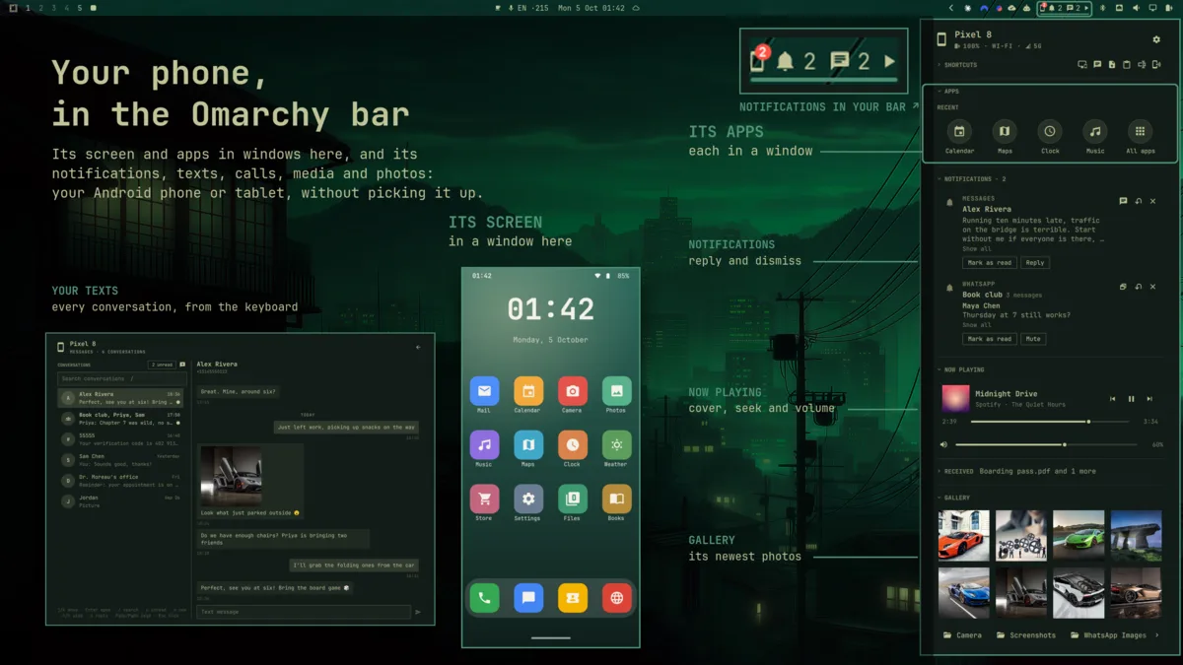Viewport: 1183px width, 665px height.
Task: Tap the yellow Contacts dock icon
Action: tap(572, 598)
